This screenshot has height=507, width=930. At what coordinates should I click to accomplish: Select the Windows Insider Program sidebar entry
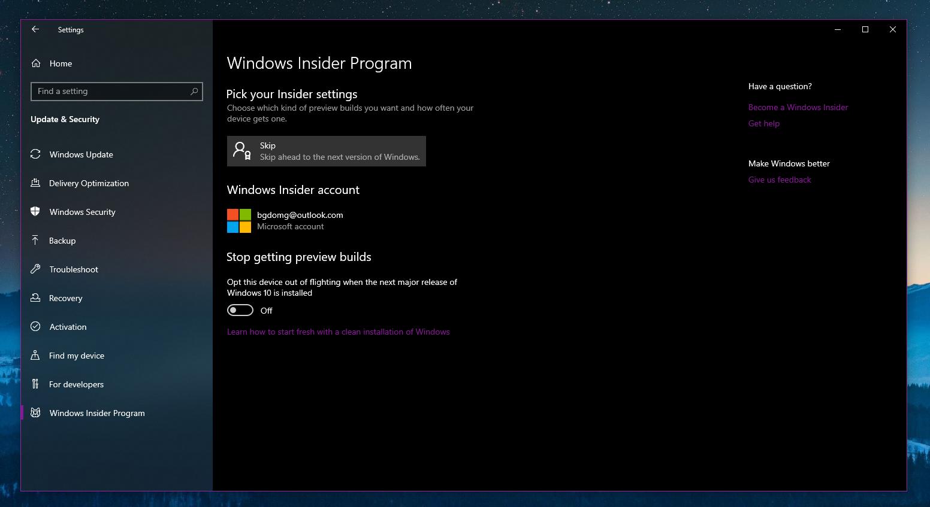pyautogui.click(x=96, y=413)
